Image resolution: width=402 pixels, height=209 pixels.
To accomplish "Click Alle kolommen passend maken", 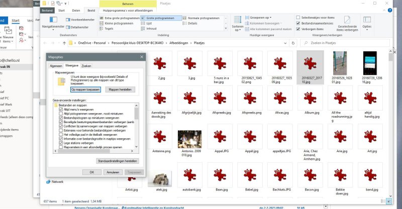I will [268, 29].
